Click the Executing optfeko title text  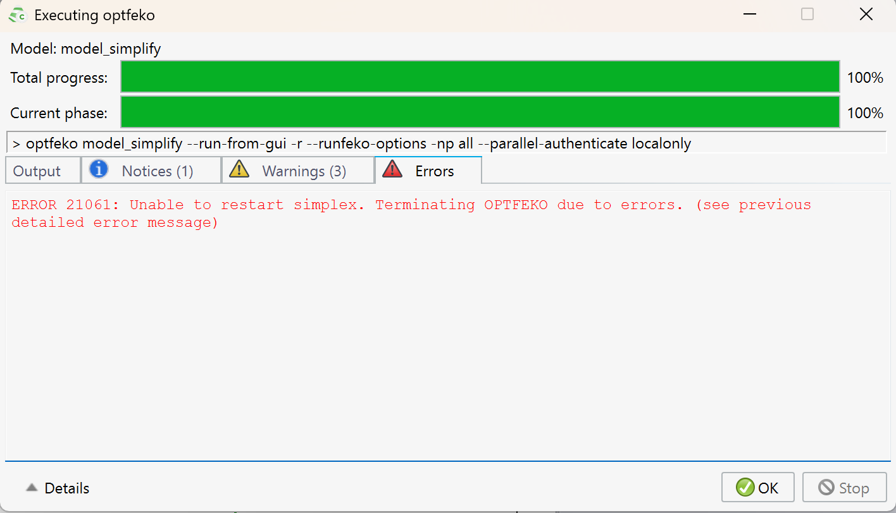[x=95, y=15]
